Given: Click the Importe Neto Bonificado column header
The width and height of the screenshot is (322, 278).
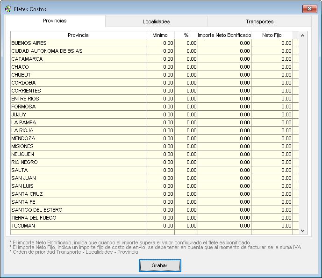Looking at the screenshot, I should (x=224, y=35).
